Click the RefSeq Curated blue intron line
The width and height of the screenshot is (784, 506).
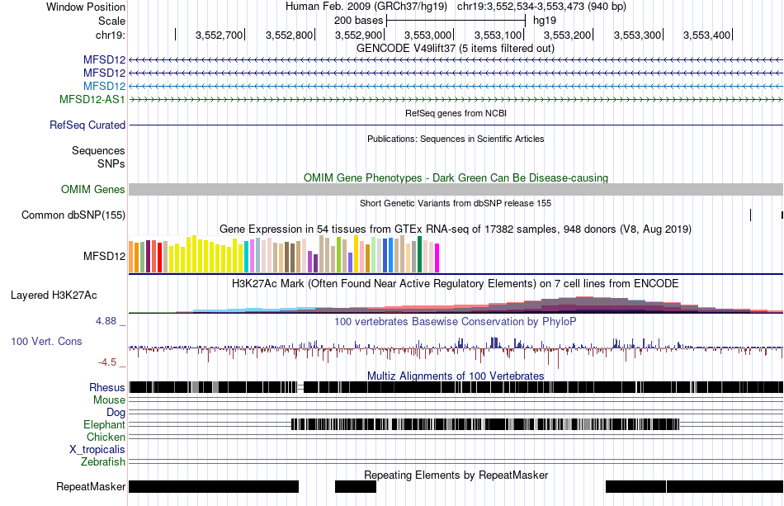click(456, 125)
